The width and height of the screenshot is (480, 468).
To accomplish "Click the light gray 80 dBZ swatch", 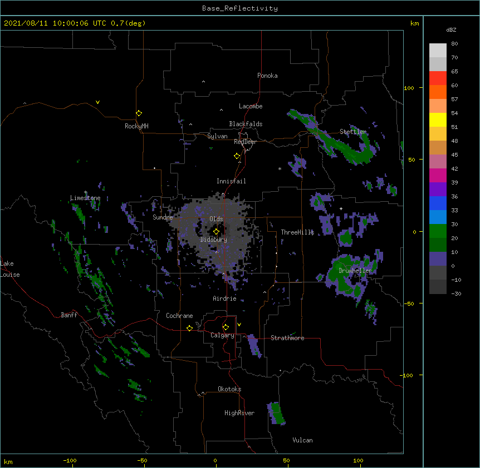I will click(438, 51).
